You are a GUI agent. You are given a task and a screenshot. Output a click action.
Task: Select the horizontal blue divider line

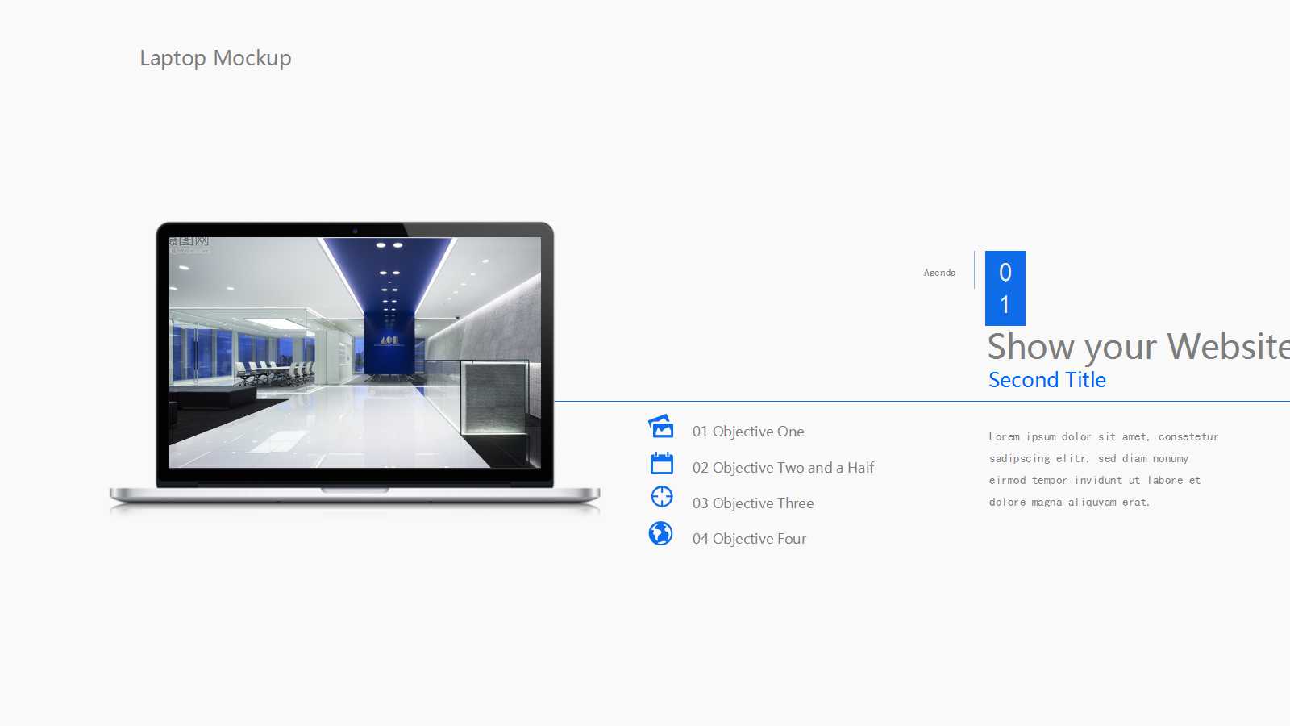[806, 401]
